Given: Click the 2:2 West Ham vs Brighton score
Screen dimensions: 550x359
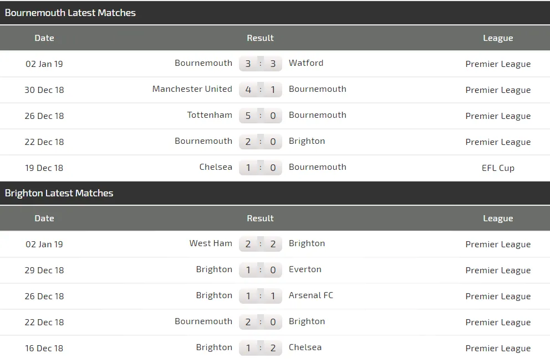Looking at the screenshot, I should (261, 244).
